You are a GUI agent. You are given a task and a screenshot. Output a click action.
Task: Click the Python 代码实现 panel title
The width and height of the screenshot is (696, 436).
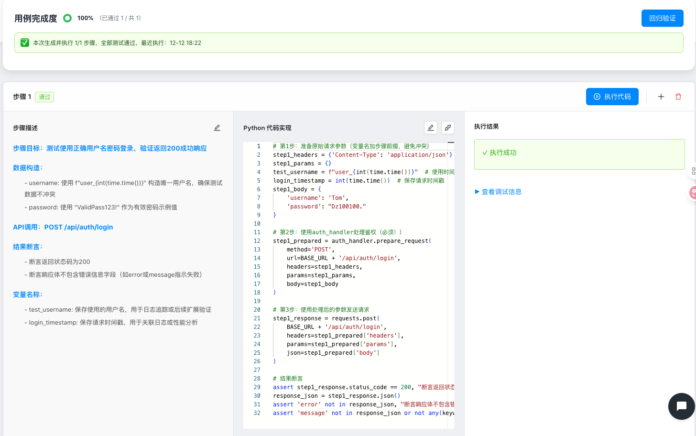(x=267, y=128)
